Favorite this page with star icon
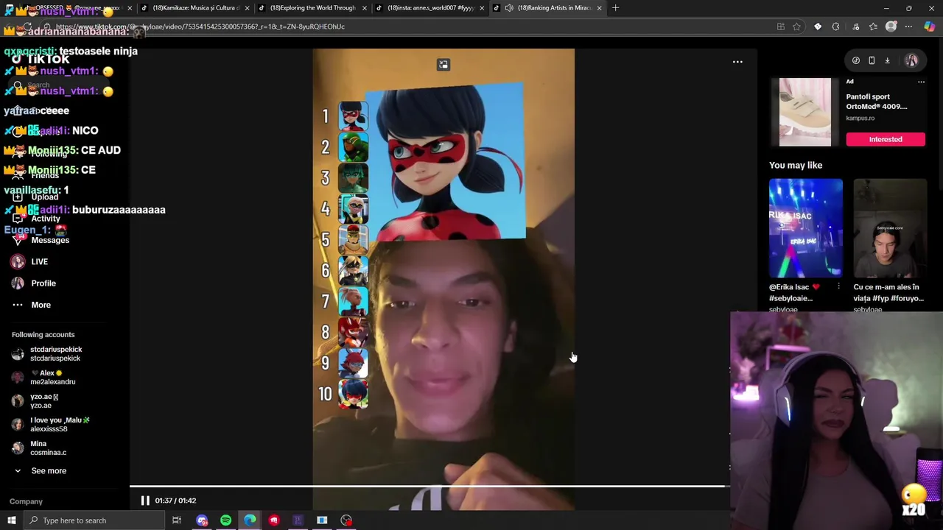 point(796,26)
